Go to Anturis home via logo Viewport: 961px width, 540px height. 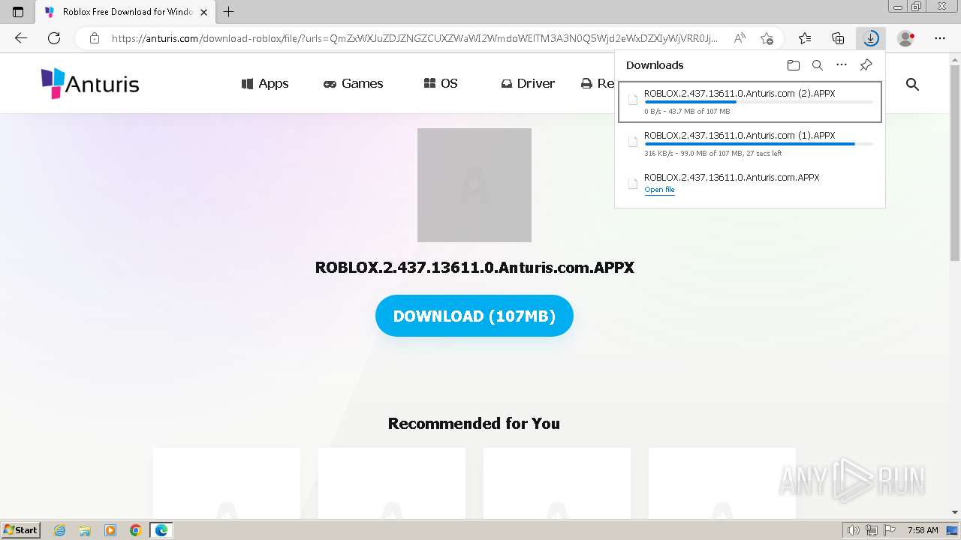click(x=90, y=83)
